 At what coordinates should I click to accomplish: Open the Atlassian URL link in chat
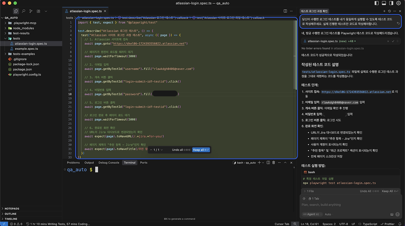point(356,92)
